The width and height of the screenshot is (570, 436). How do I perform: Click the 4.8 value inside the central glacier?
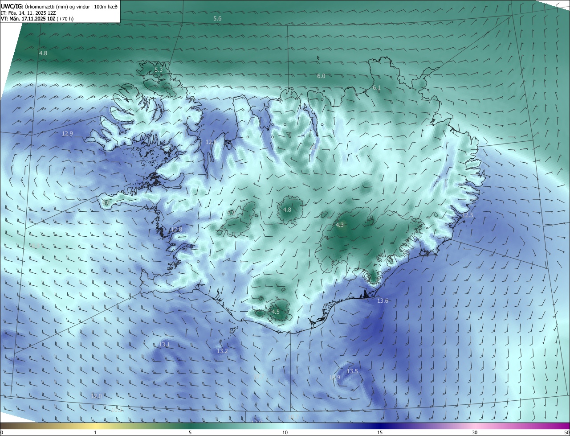click(287, 210)
